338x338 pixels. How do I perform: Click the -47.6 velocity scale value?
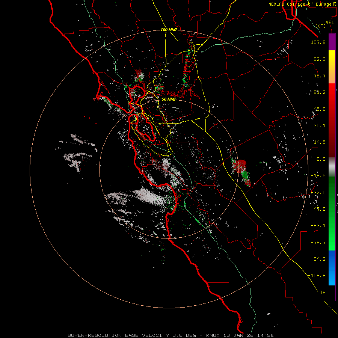tap(318, 209)
